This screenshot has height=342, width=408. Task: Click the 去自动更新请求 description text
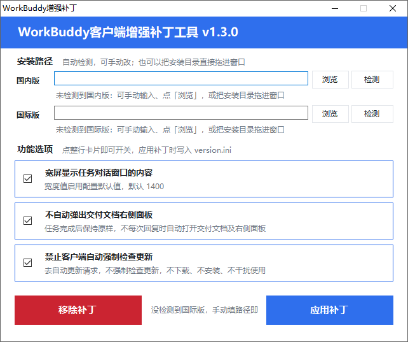click(155, 271)
